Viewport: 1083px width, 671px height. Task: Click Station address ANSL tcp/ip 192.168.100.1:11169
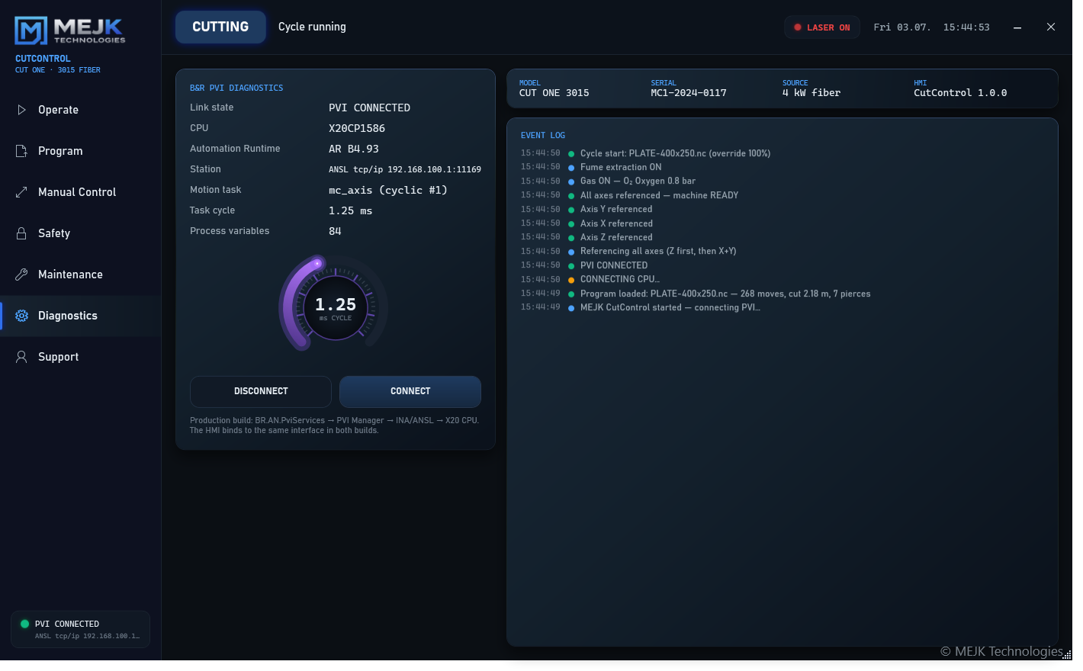tap(405, 170)
